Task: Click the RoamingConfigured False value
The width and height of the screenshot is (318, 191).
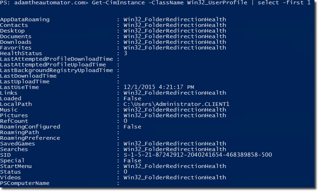Action: [x=132, y=127]
